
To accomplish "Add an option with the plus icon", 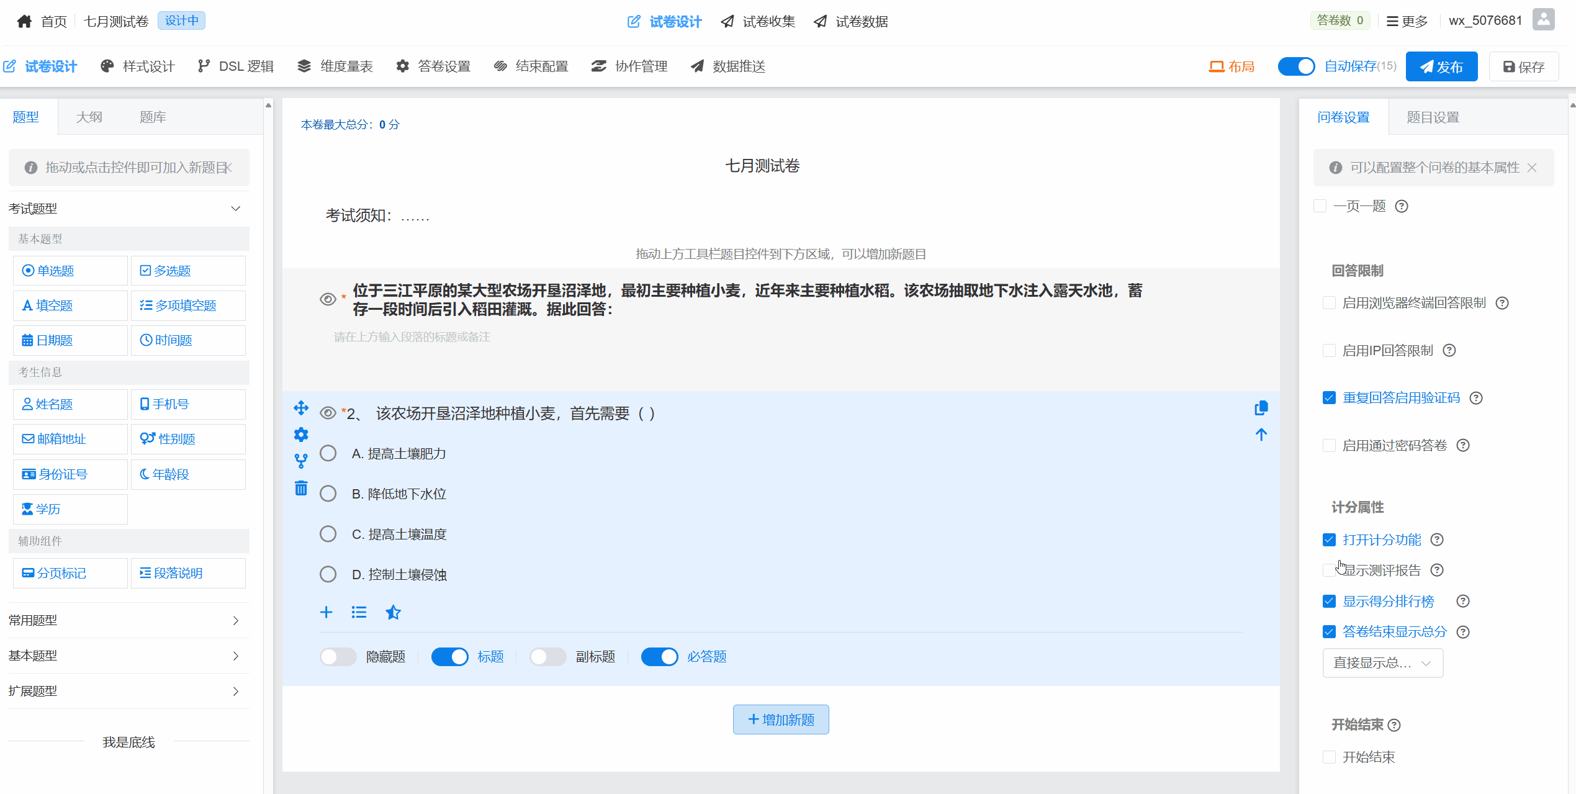I will [x=326, y=613].
